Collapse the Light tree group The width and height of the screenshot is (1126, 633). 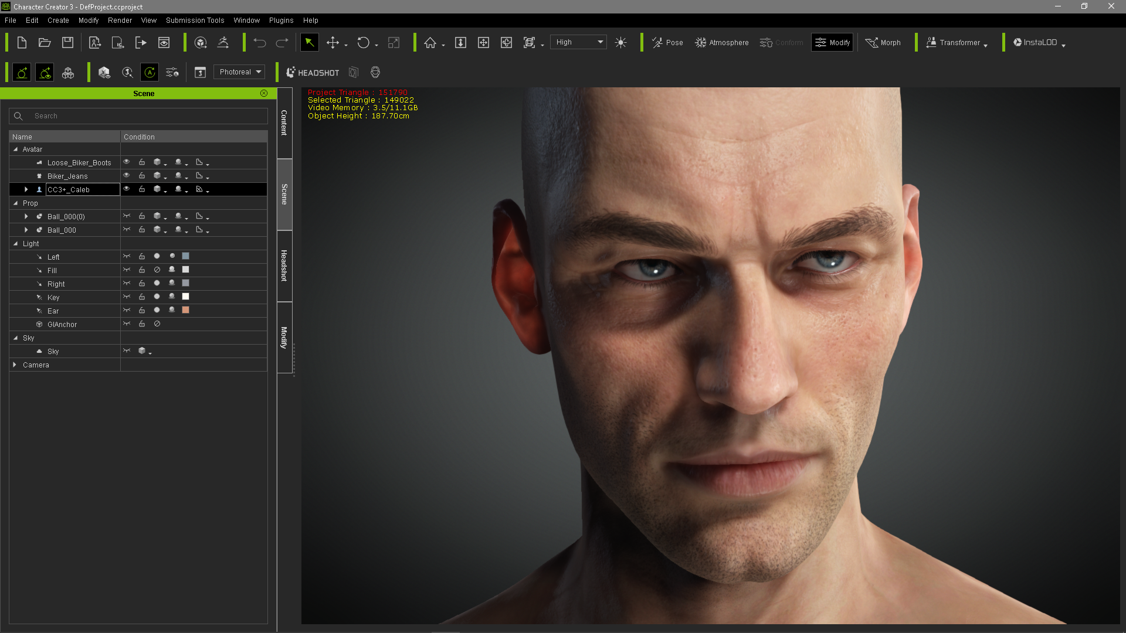coord(15,244)
